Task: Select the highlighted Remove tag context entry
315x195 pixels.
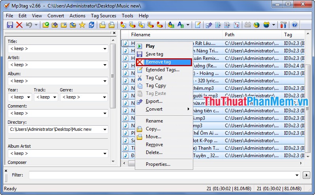Action: [x=164, y=62]
